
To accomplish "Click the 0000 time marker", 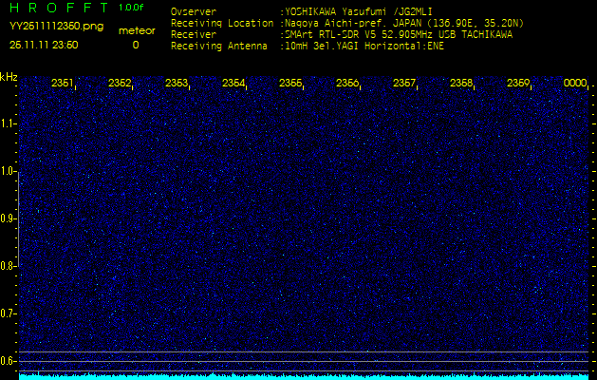I will (x=575, y=84).
